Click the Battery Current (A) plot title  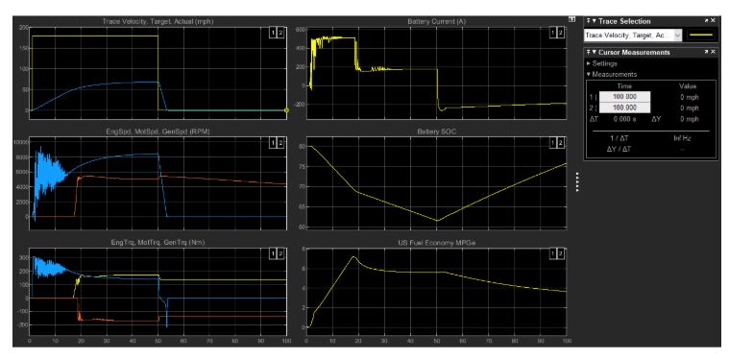pos(437,21)
